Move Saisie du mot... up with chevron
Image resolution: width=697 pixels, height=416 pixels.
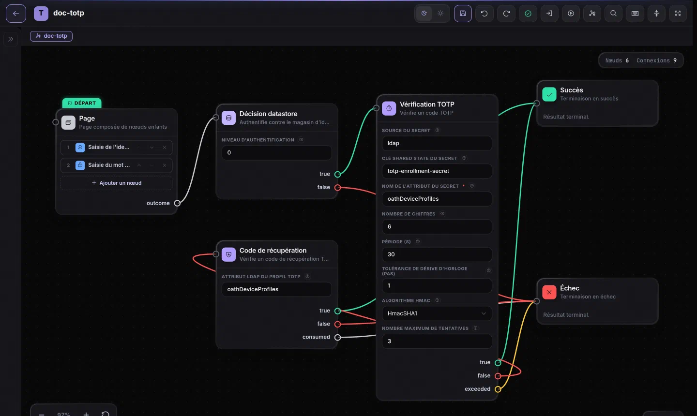pos(139,165)
